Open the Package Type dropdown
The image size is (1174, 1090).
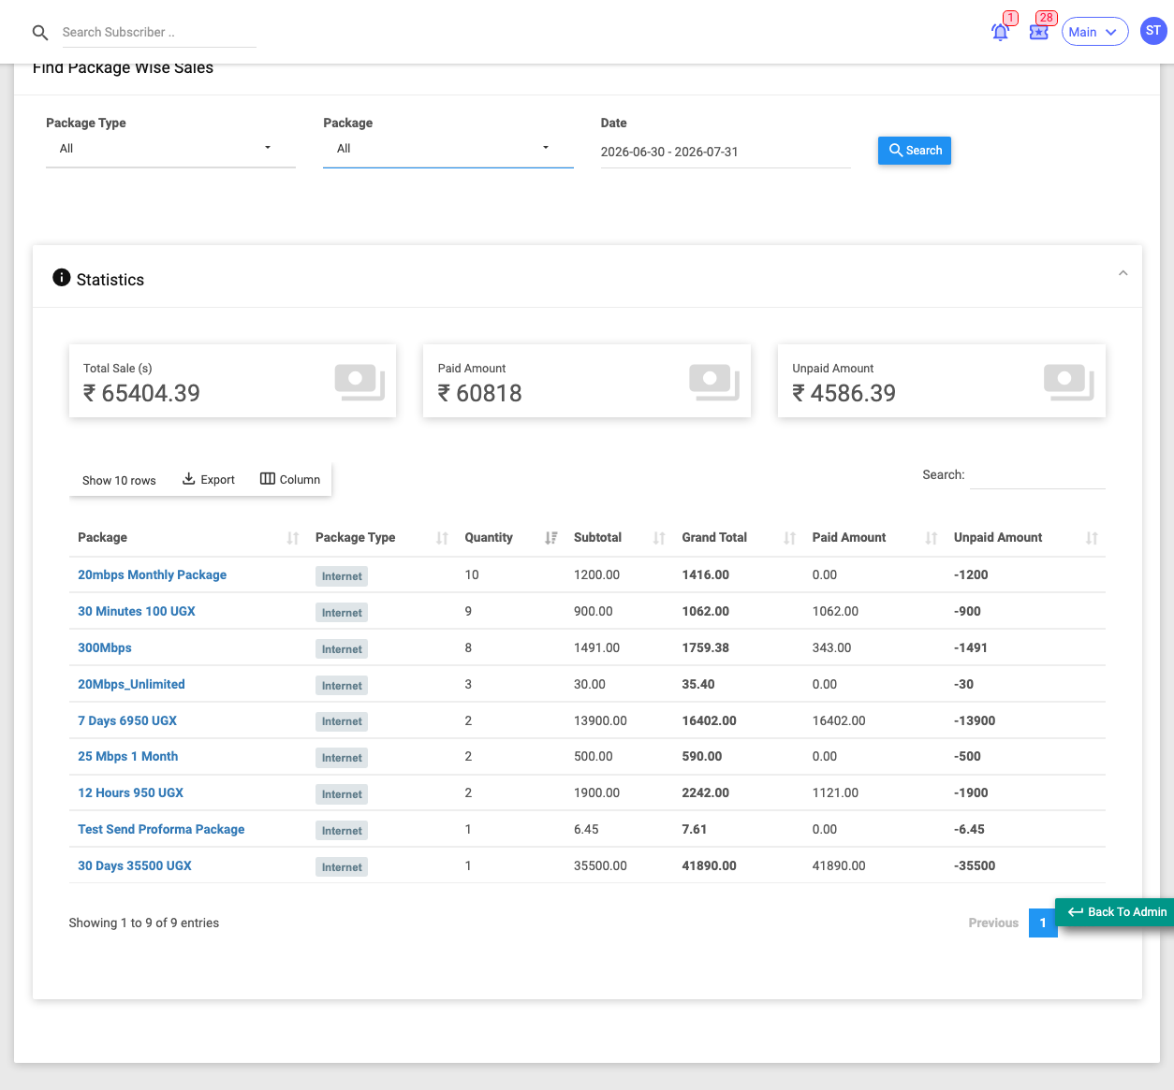tap(170, 149)
